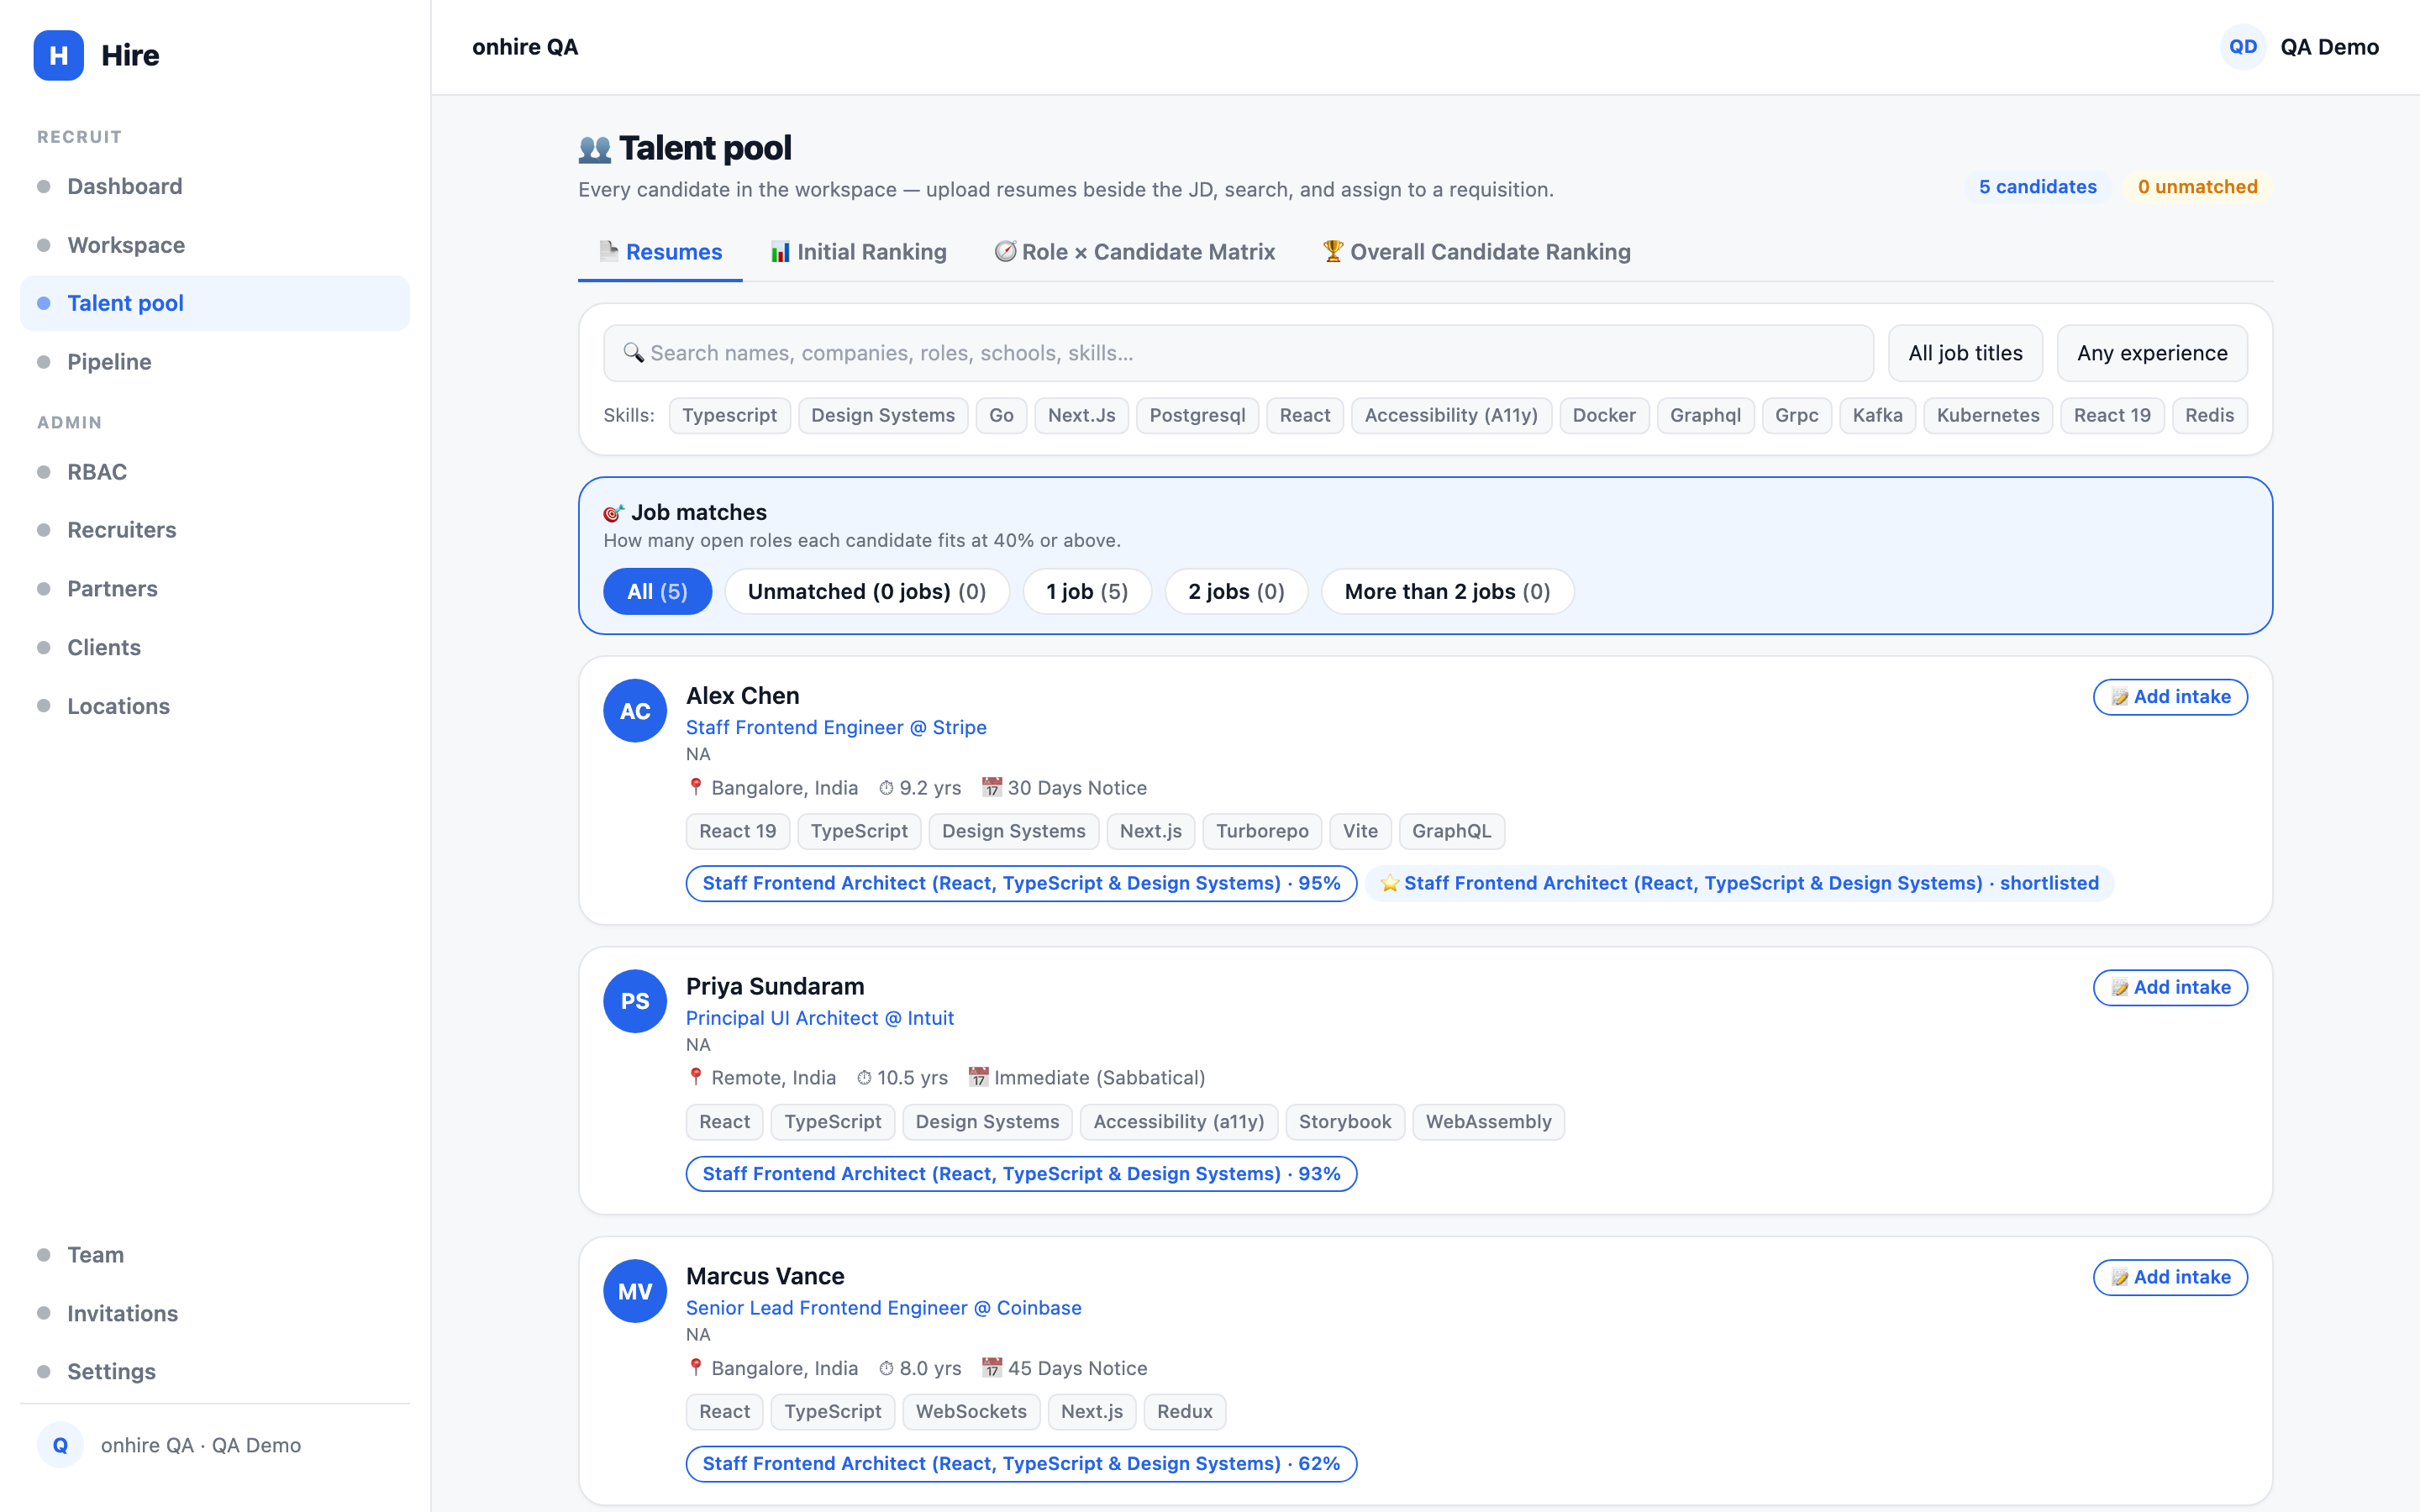Open Priya Sundaram's 93% match badge

coord(1021,1173)
